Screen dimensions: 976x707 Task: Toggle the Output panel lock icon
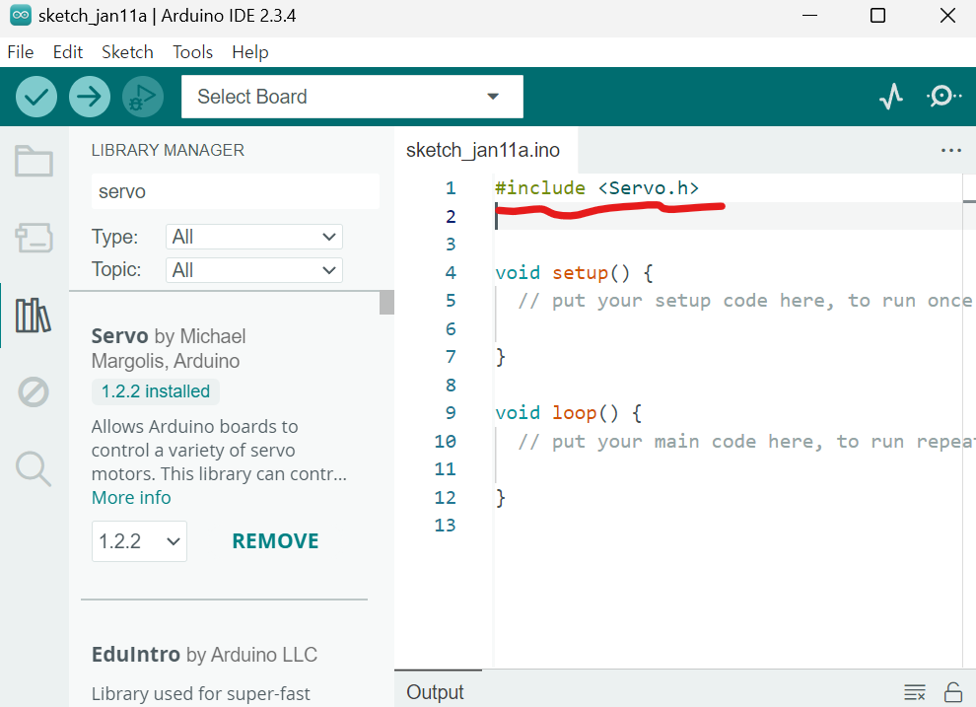point(953,692)
